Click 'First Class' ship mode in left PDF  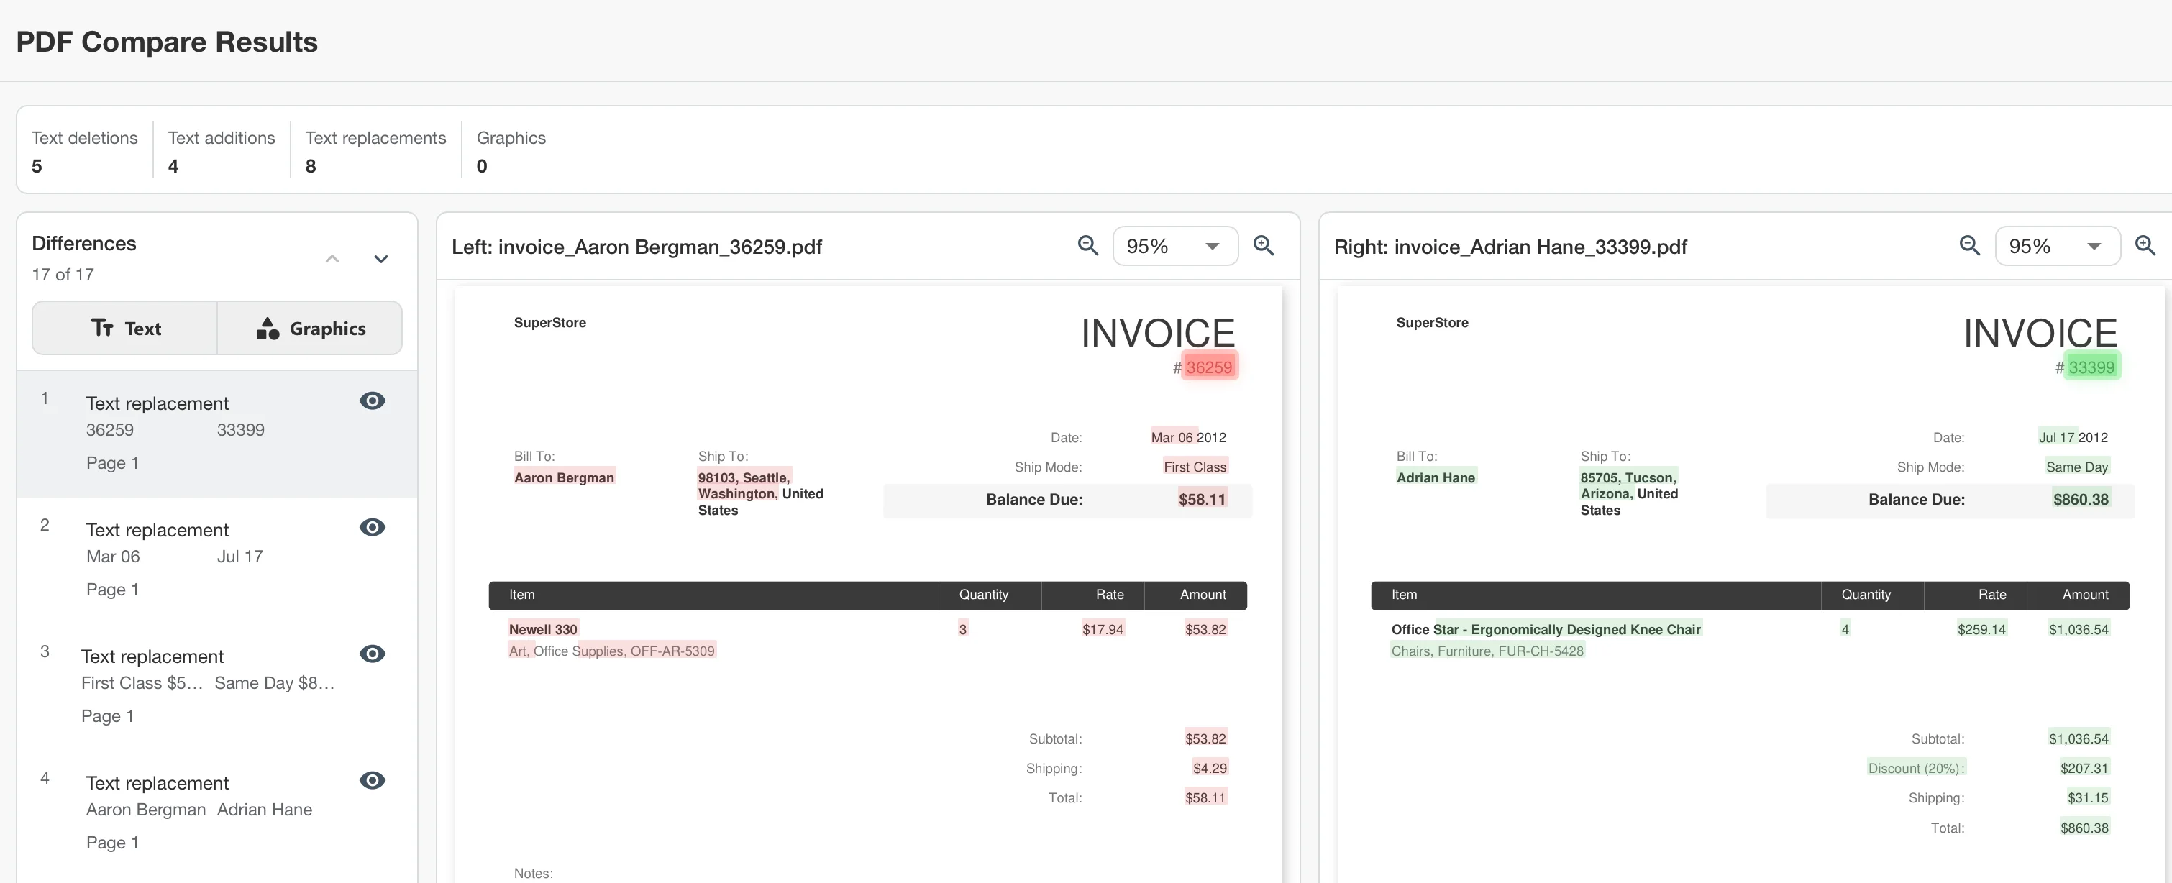point(1195,467)
